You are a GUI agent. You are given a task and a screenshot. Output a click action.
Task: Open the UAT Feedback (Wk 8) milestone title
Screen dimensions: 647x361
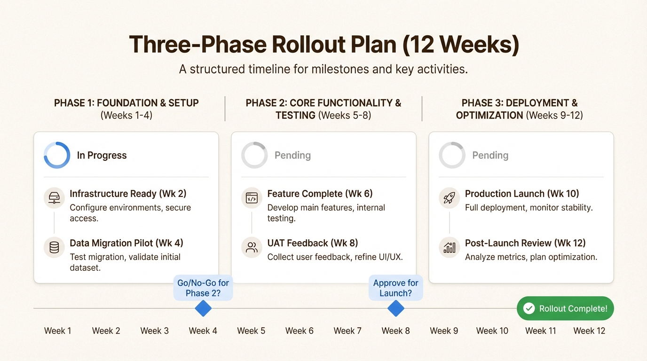(x=313, y=243)
